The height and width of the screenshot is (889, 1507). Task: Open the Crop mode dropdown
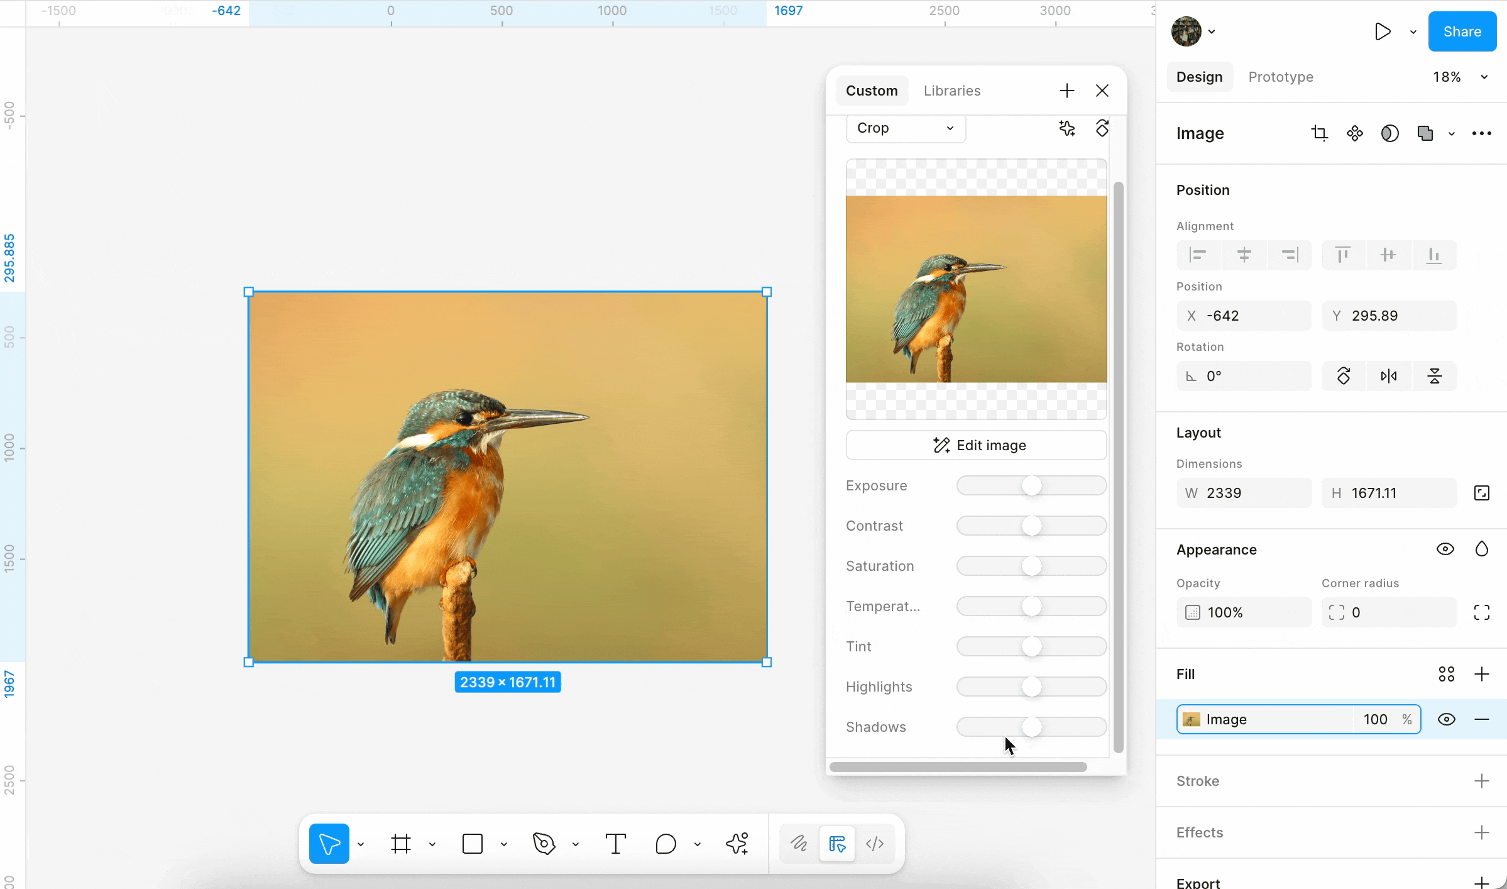906,128
